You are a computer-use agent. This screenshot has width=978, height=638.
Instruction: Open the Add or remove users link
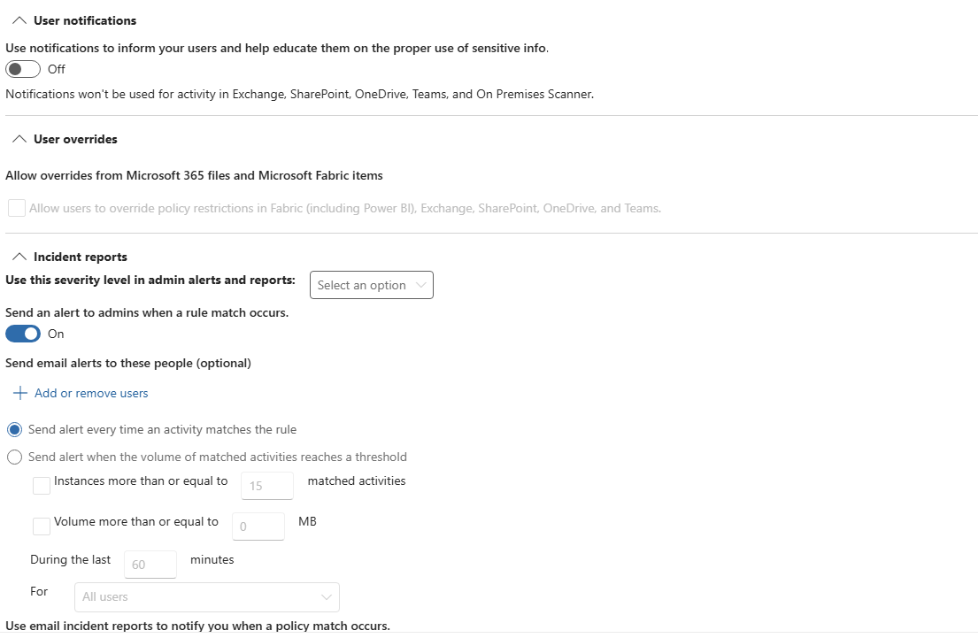(x=91, y=393)
